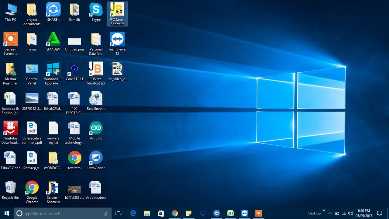The image size is (389, 219).
Task: Select kannada & English Excel file
Action: click(x=11, y=103)
